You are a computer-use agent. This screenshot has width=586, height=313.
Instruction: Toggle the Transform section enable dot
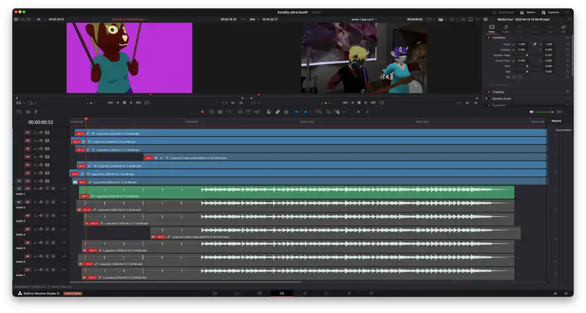point(488,38)
